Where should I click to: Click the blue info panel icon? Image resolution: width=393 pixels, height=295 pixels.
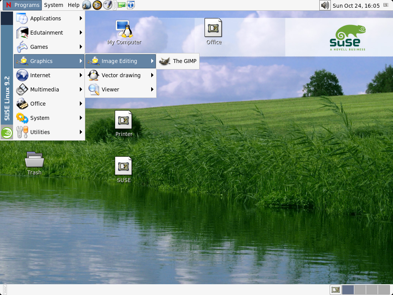pyautogui.click(x=131, y=5)
